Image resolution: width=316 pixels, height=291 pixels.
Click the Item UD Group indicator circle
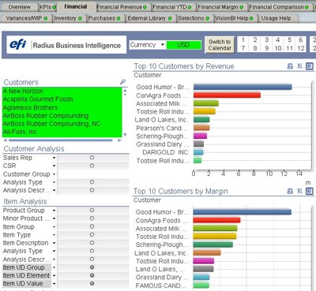(92, 267)
